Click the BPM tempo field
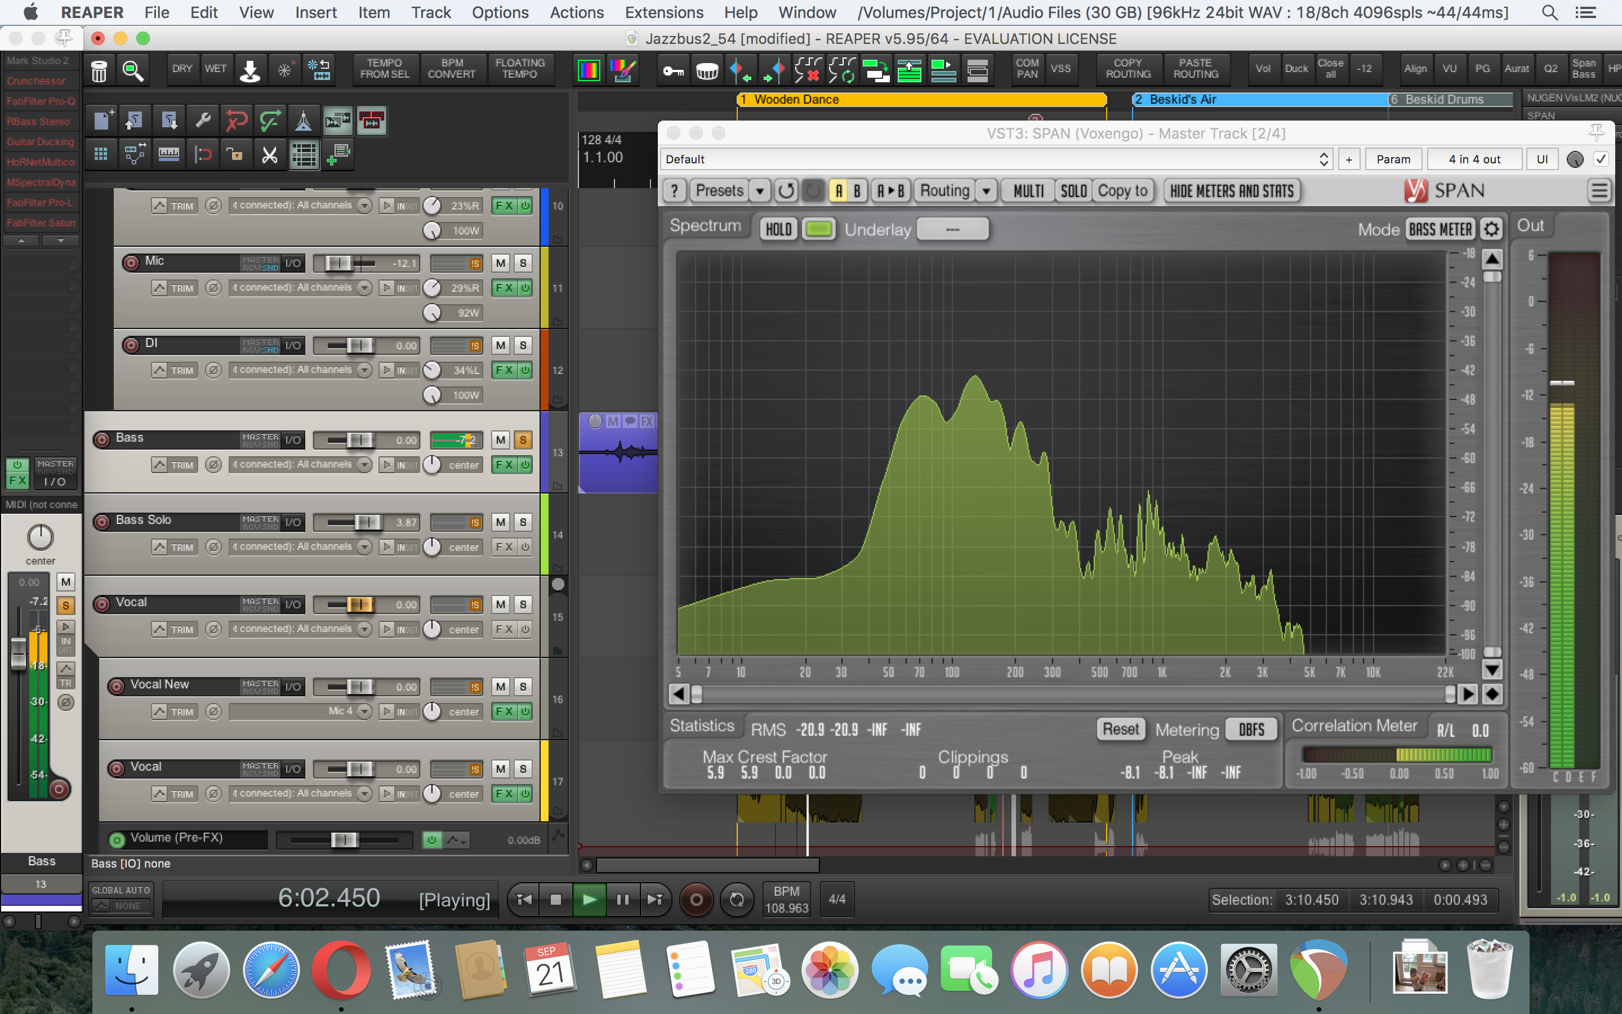Image resolution: width=1622 pixels, height=1014 pixels. tap(786, 900)
